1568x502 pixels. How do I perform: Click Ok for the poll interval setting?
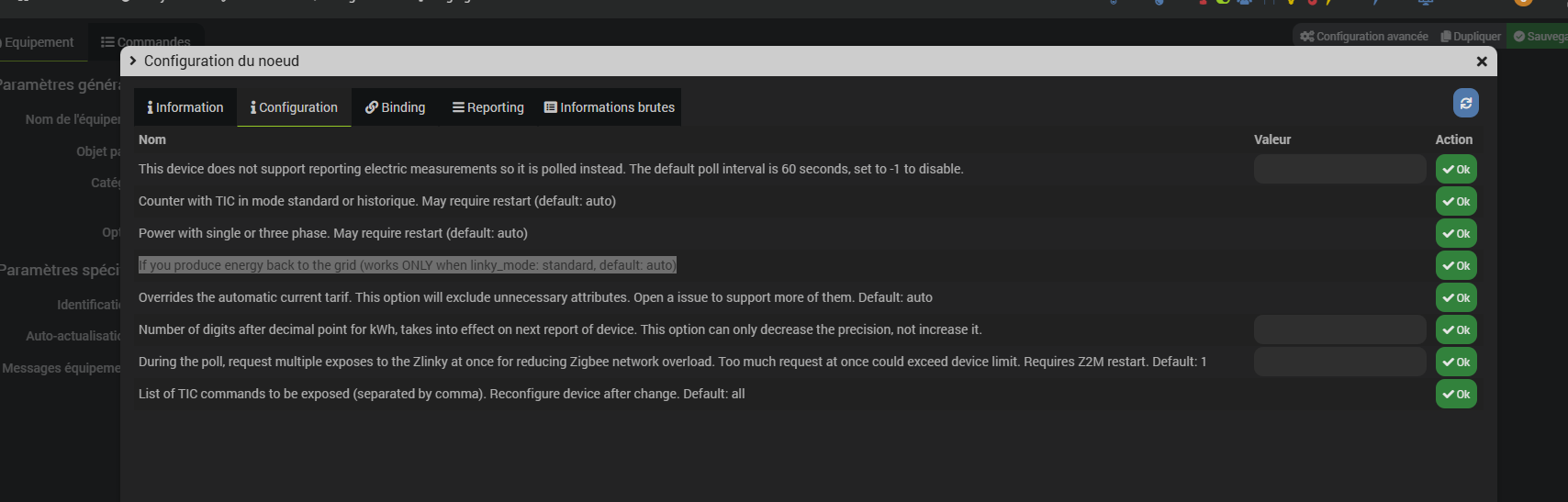click(1456, 169)
